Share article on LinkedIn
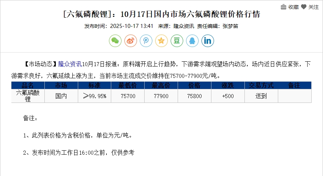 pos(208,41)
